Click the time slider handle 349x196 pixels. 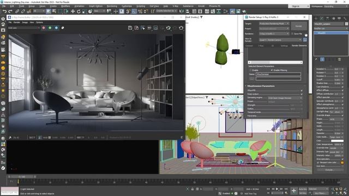22,176
